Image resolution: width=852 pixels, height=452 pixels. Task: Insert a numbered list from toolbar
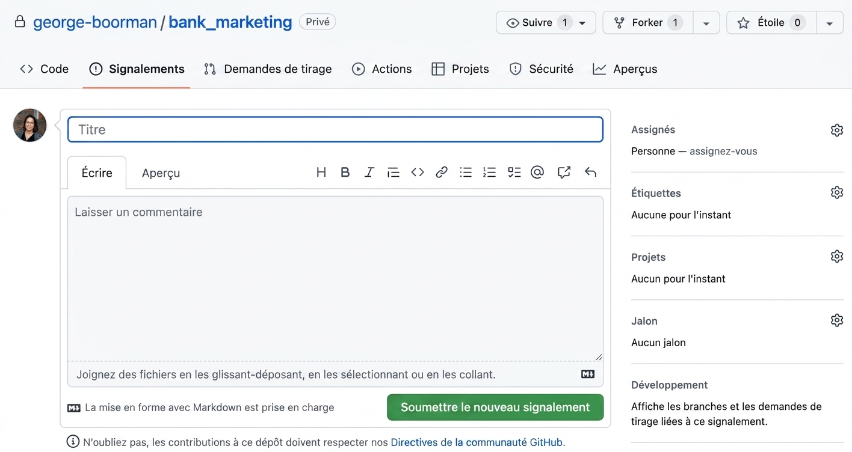point(490,173)
